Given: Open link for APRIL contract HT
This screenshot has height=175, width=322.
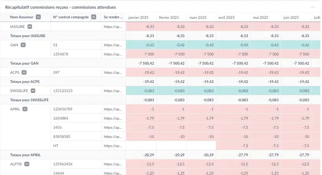Looking at the screenshot, I should [113, 146].
